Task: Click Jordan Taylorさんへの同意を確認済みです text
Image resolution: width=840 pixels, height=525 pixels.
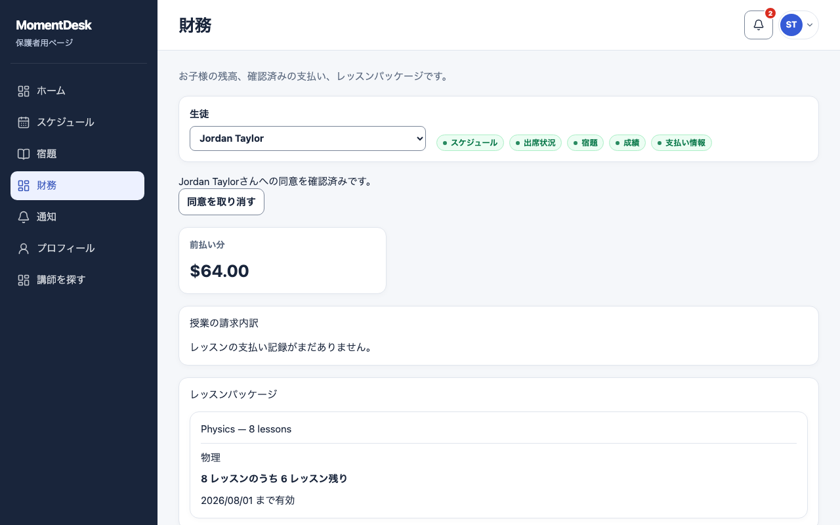Action: click(x=276, y=182)
